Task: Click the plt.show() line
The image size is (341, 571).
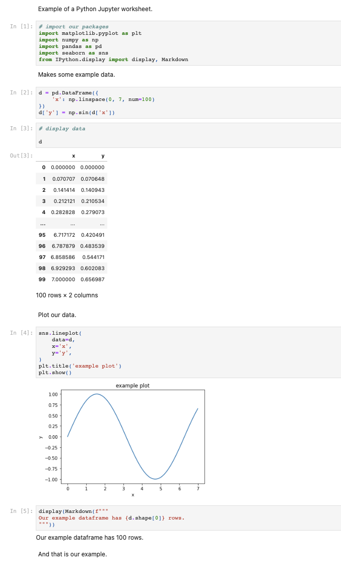Action: click(55, 373)
